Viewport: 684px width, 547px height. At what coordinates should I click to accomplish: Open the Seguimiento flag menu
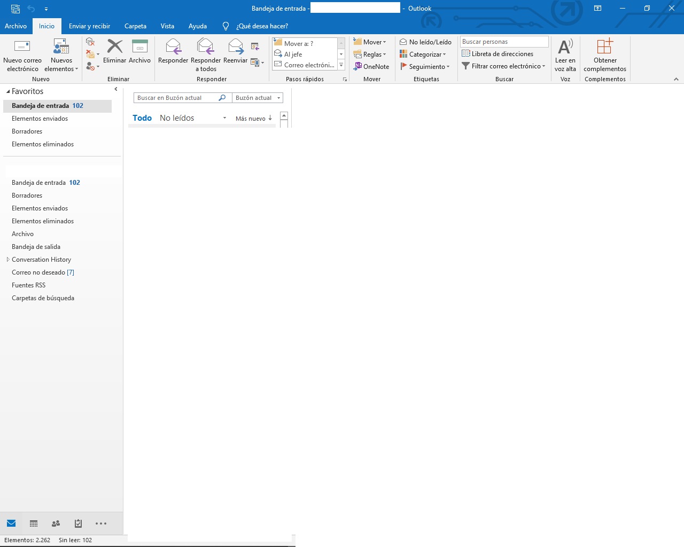[425, 66]
